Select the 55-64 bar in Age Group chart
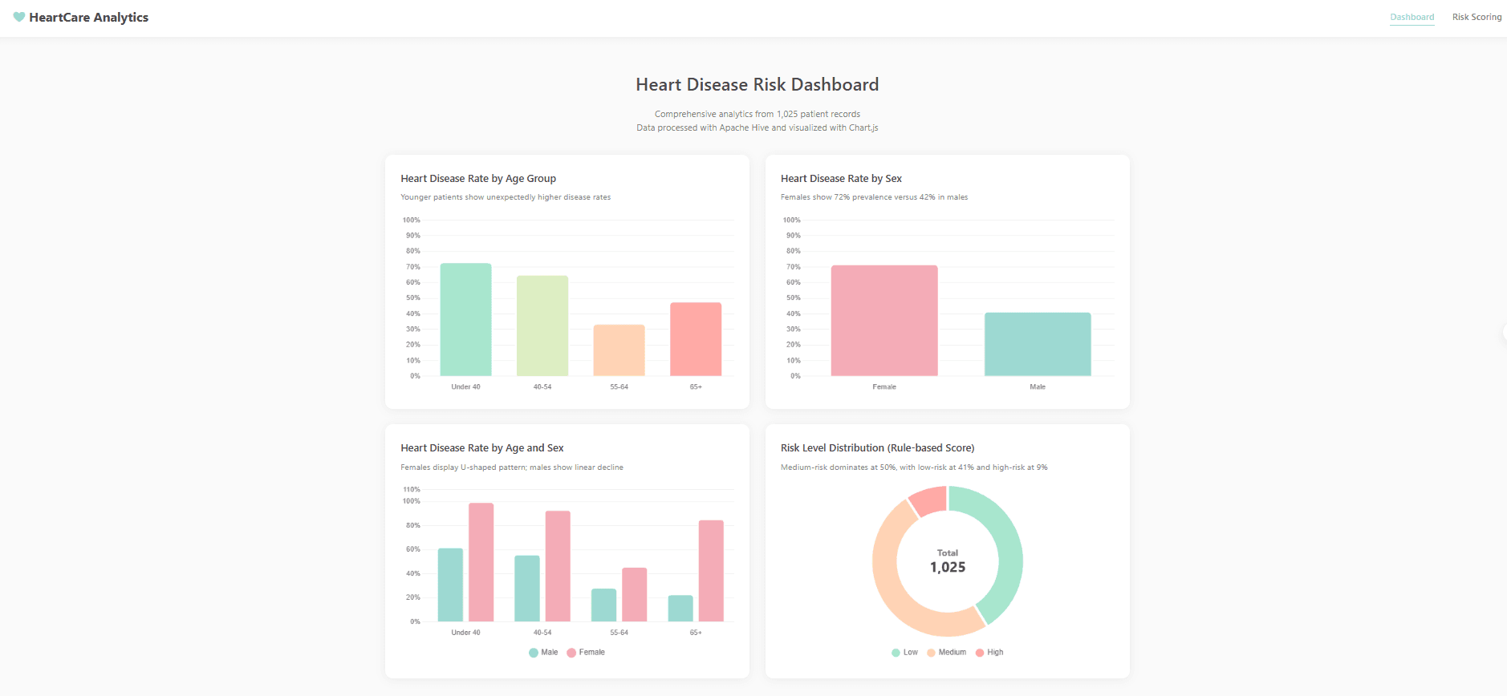The width and height of the screenshot is (1507, 696). (619, 350)
